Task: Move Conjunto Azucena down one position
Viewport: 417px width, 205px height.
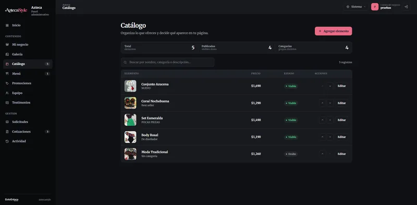Action: tap(330, 86)
